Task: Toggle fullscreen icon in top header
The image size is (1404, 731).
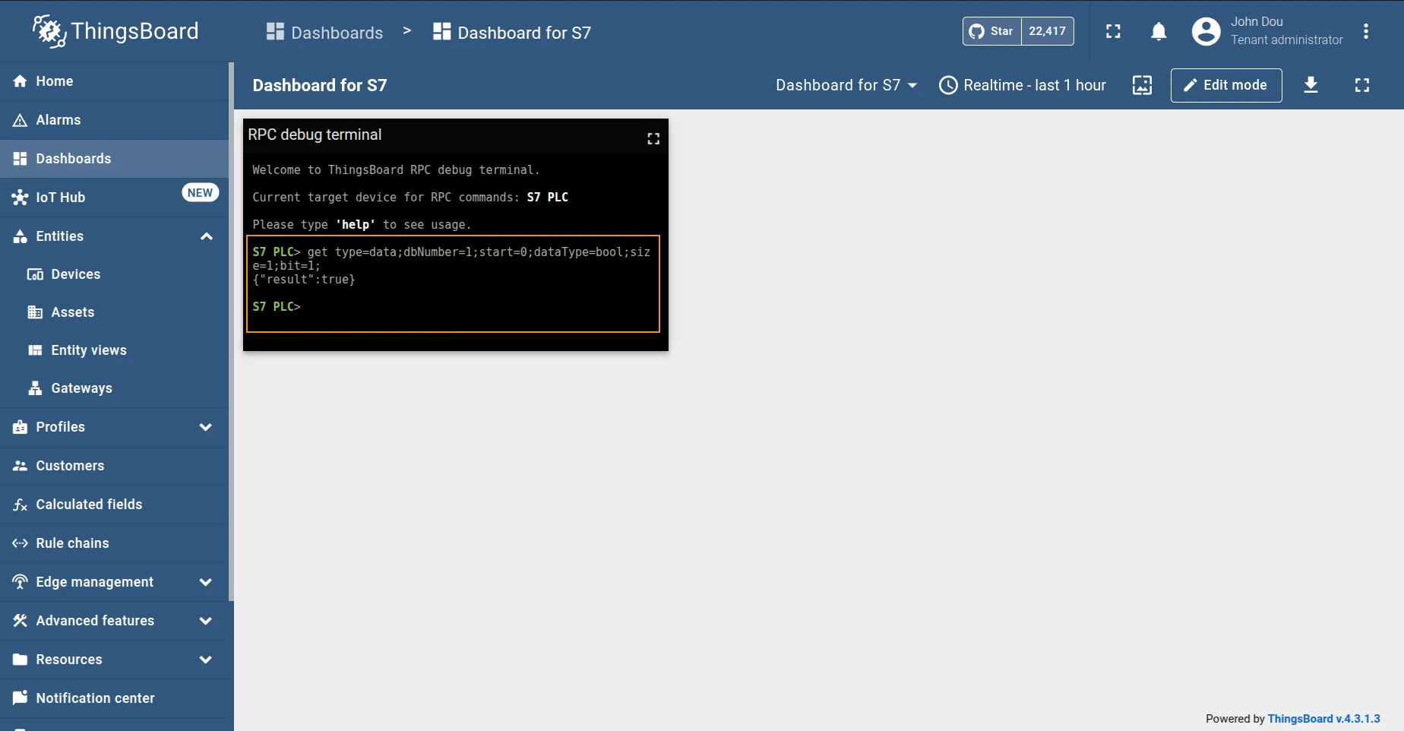Action: 1113,31
